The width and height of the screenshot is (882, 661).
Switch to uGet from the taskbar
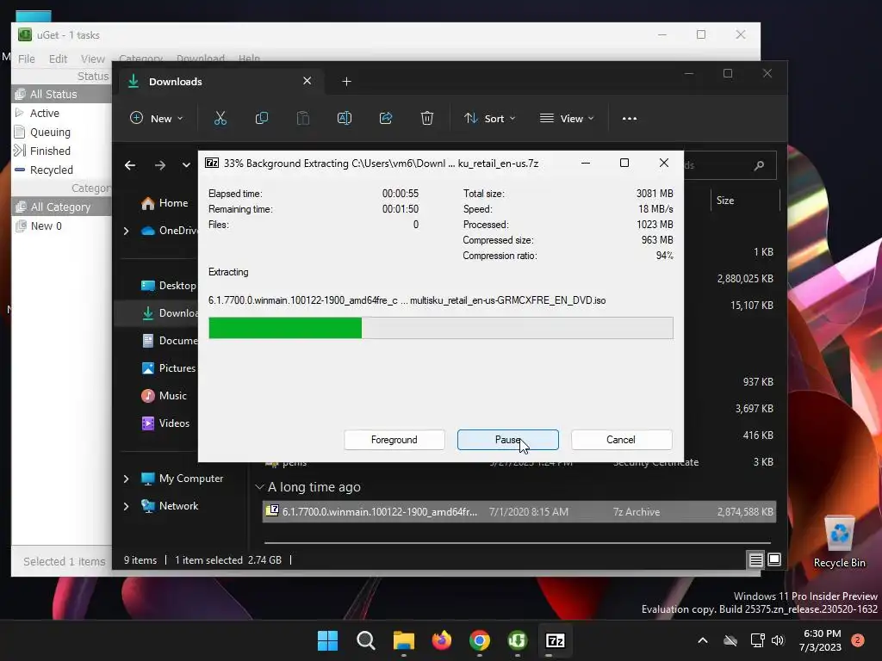pos(517,640)
